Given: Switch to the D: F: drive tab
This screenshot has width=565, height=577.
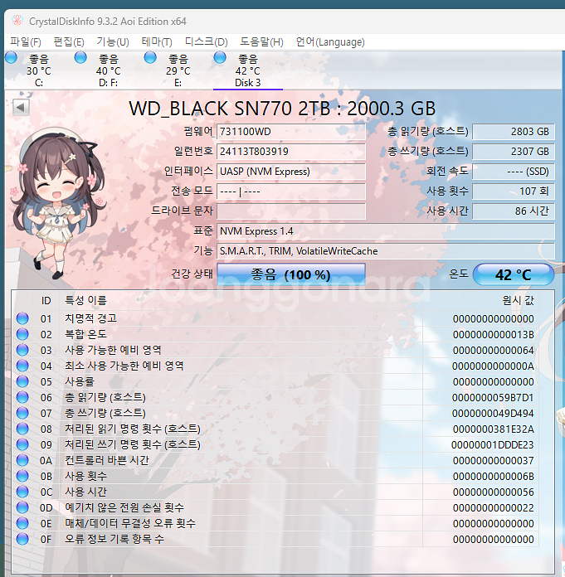Looking at the screenshot, I should (109, 70).
